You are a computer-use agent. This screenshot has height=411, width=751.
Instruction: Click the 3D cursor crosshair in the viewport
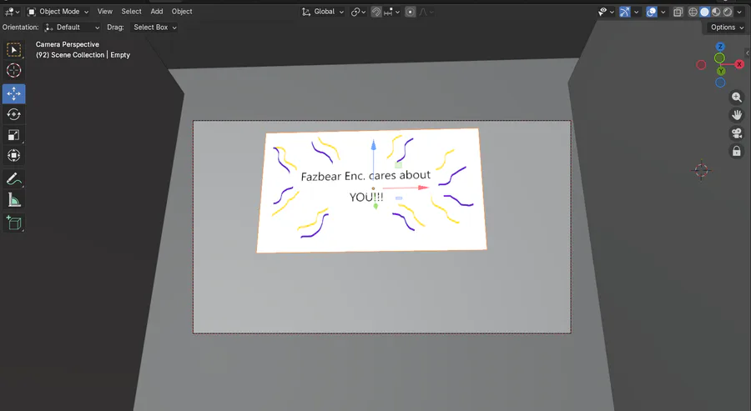(701, 170)
